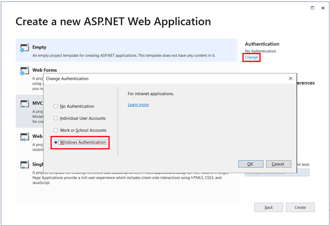Select the Empty template title

point(39,47)
